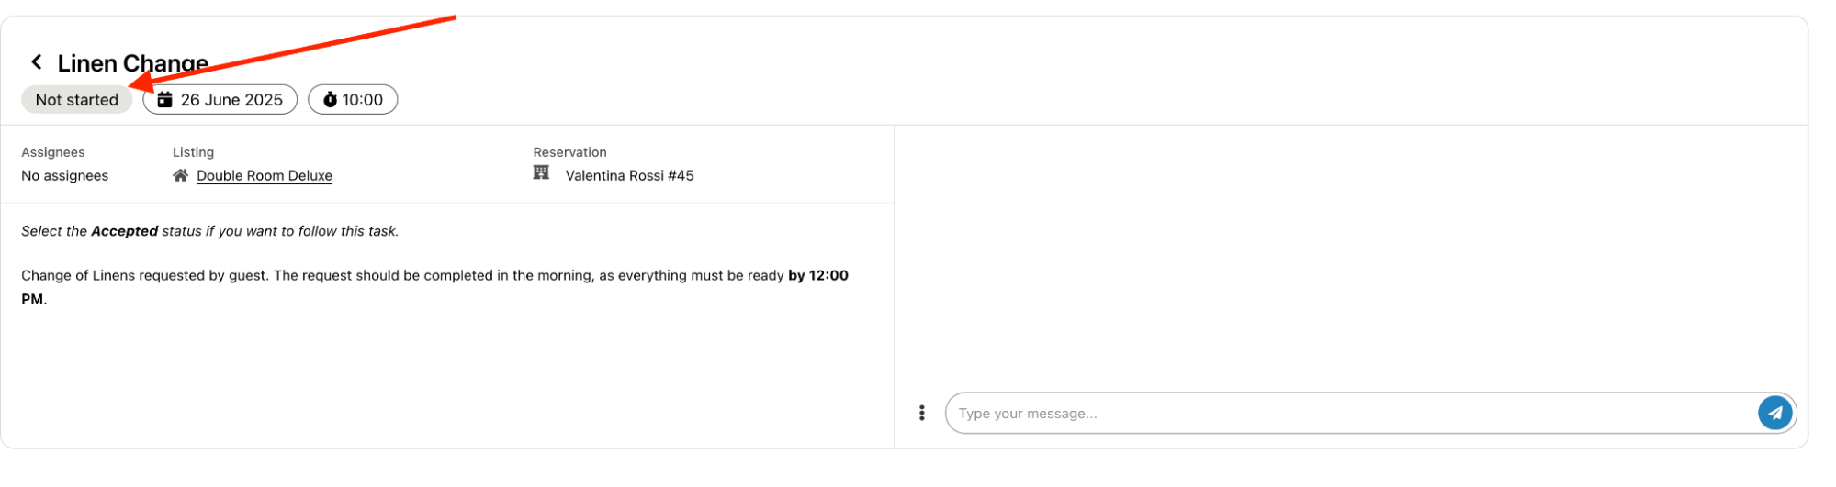Image resolution: width=1836 pixels, height=487 pixels.
Task: Open the Not started status dropdown
Action: point(77,100)
